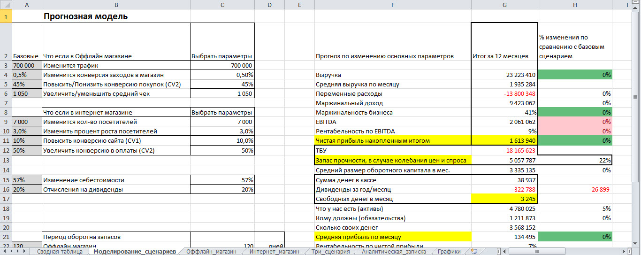The width and height of the screenshot is (641, 255).
Task: Click conversion parameter cell 0,50%
Action: click(222, 75)
